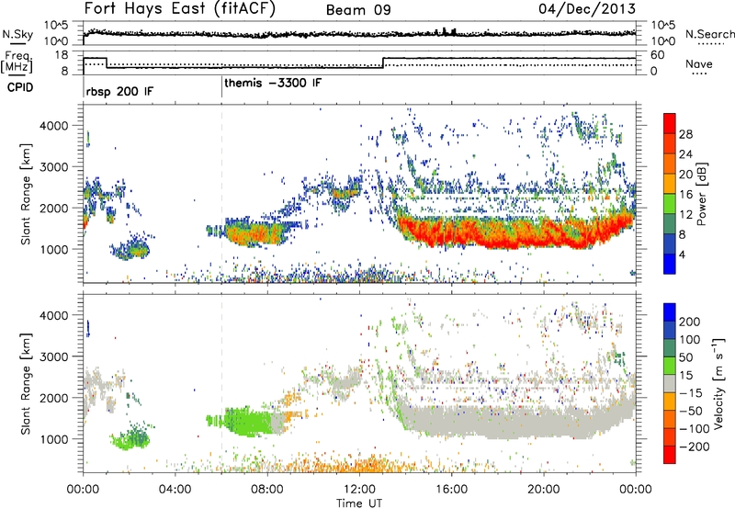735x509 pixels.
Task: Click the date '04/Dec/2013'
Action: [x=587, y=8]
